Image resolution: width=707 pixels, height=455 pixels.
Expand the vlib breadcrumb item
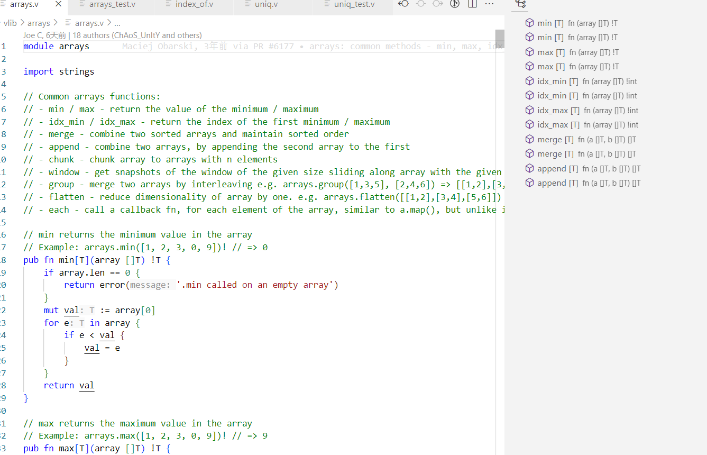click(x=11, y=23)
